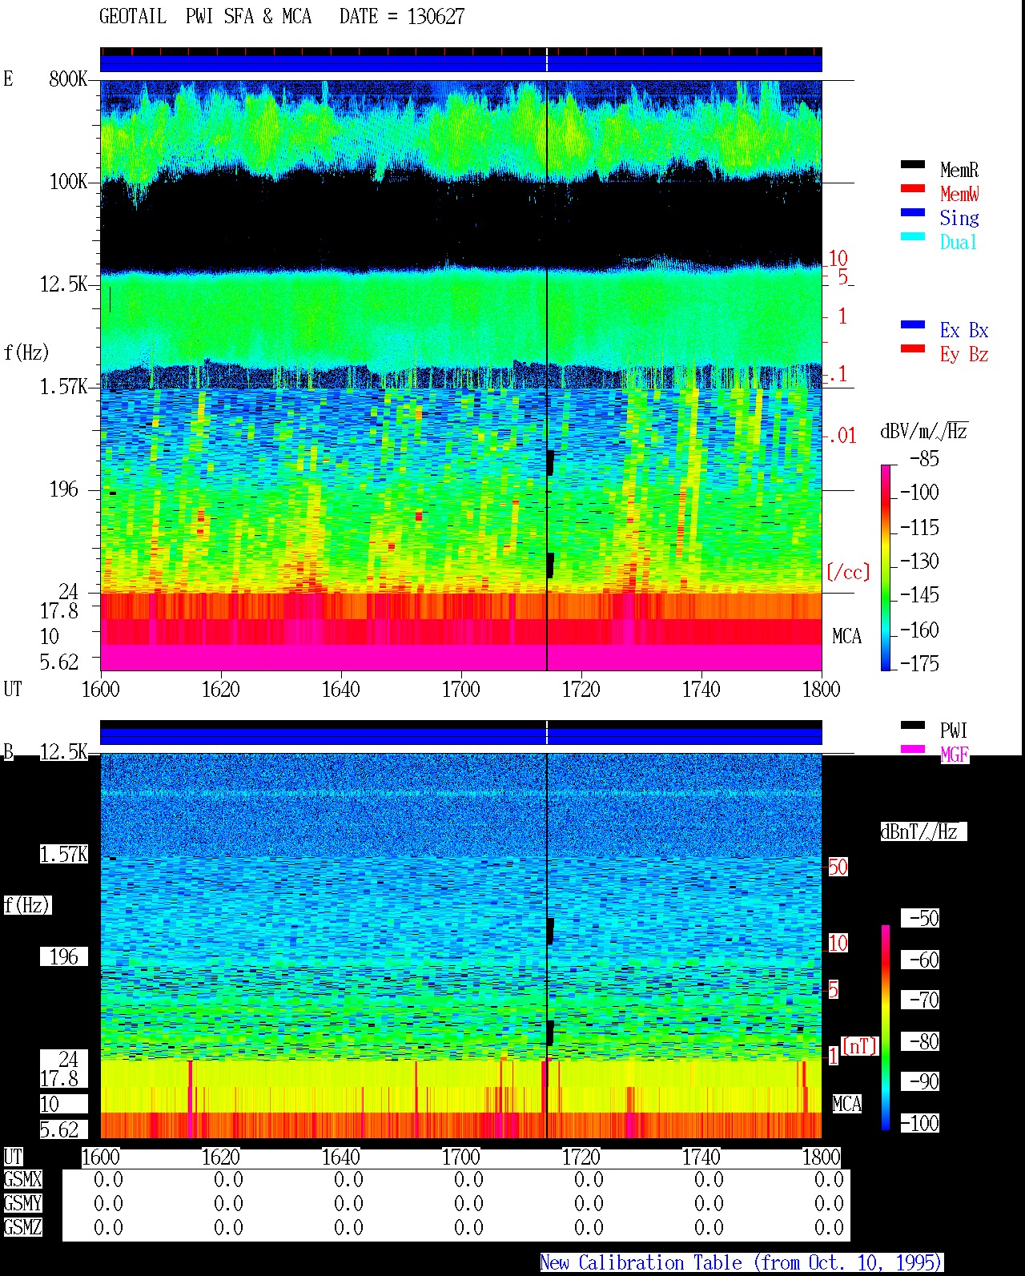
Task: Click the cyan Dual legend swatch
Action: pyautogui.click(x=912, y=237)
